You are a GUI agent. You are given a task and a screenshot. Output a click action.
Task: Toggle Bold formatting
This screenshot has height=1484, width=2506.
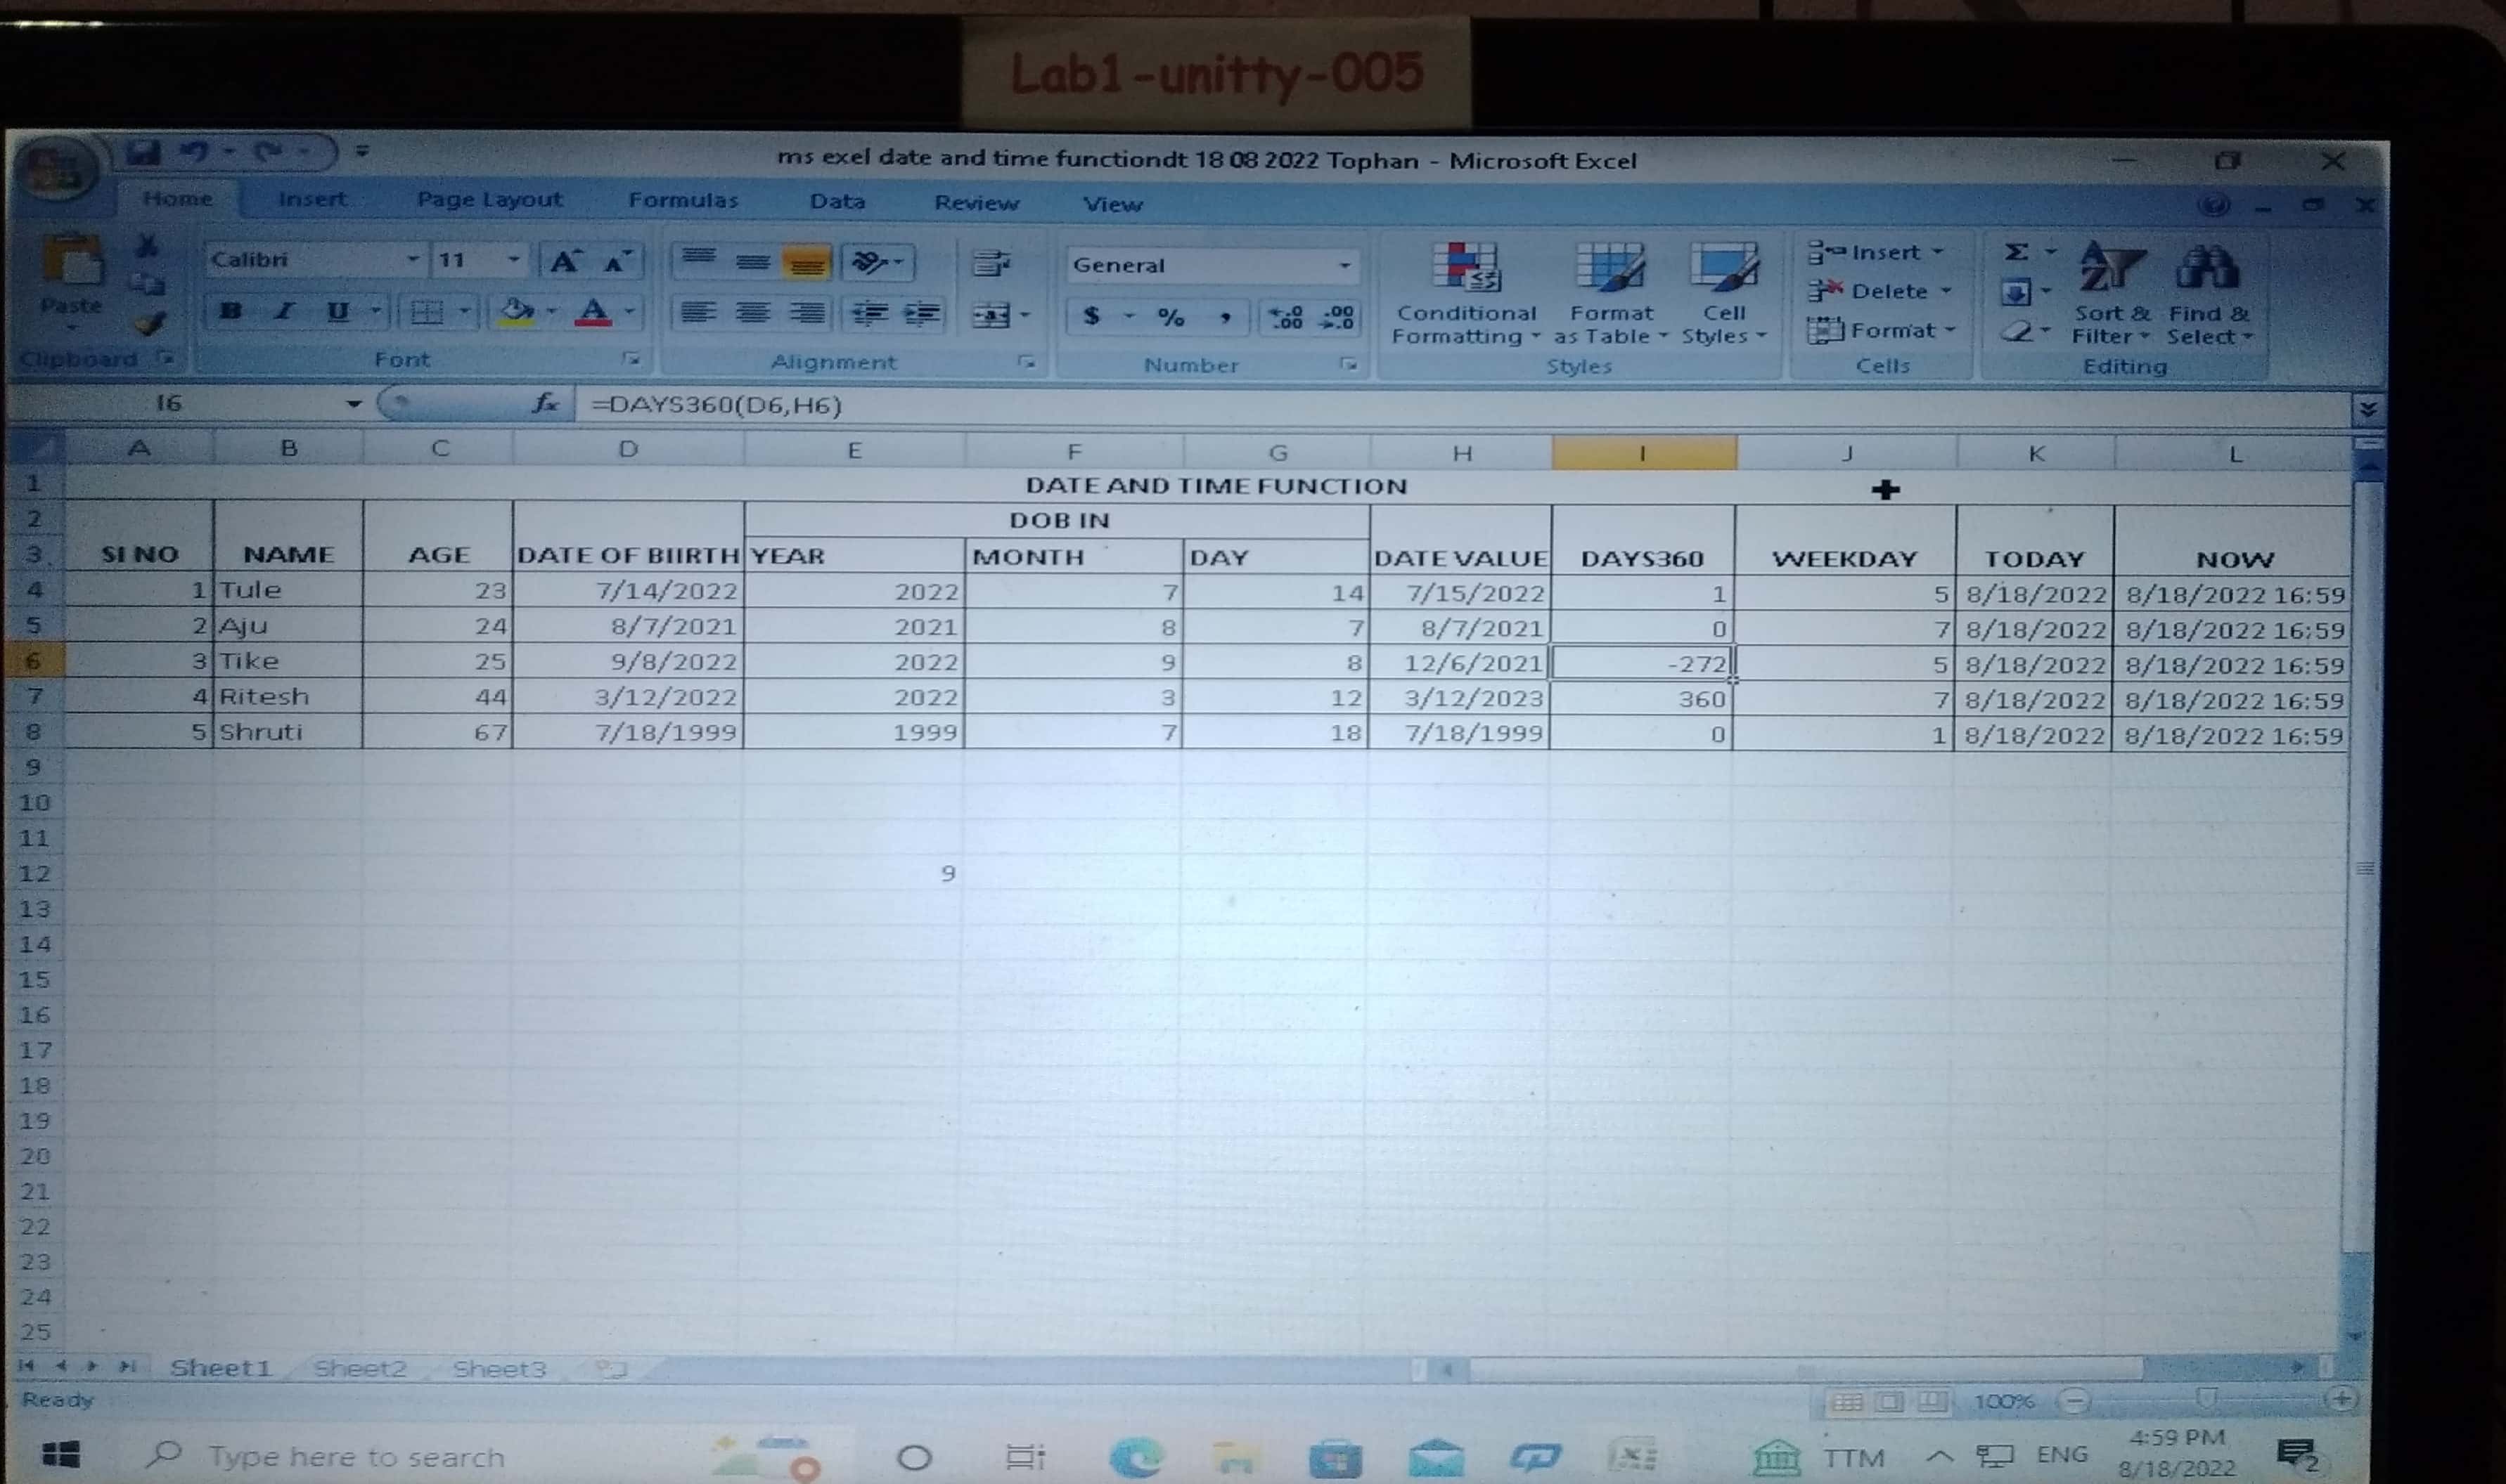click(231, 311)
